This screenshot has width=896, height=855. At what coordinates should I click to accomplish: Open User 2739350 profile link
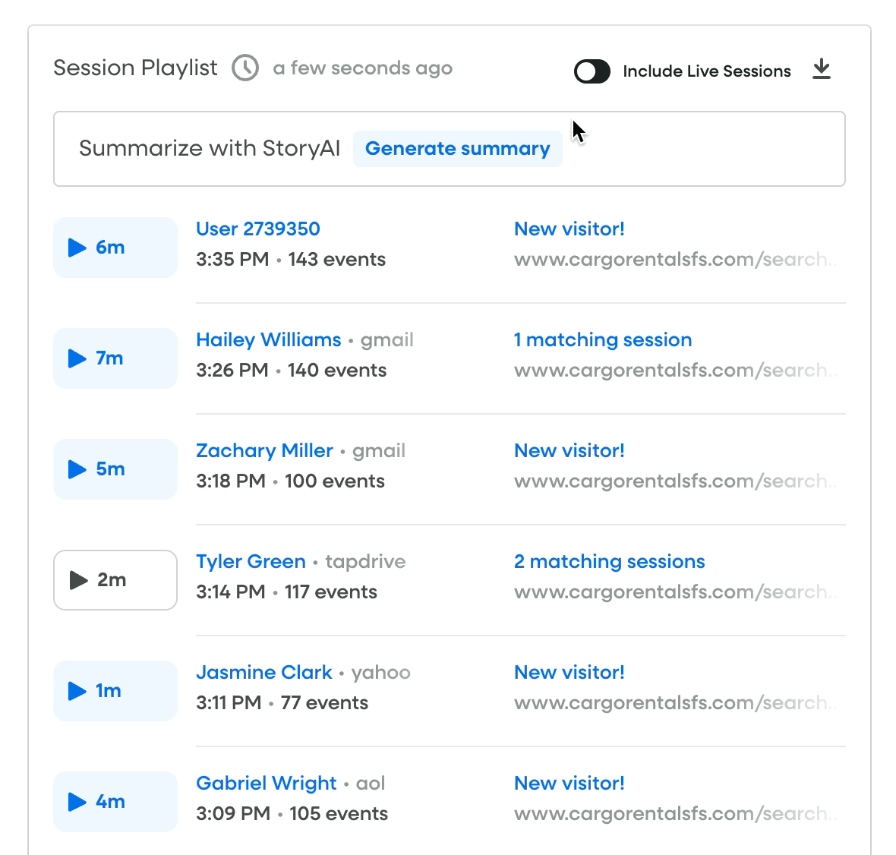(257, 229)
